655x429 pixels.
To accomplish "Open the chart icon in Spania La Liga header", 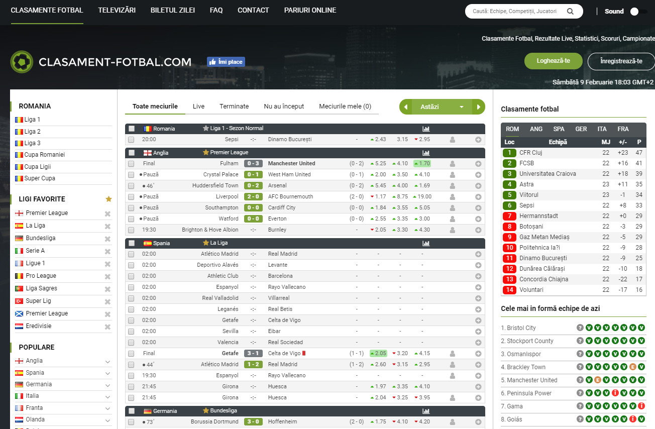I will click(x=426, y=243).
